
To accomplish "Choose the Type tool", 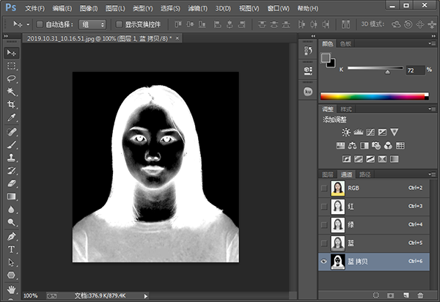I will pyautogui.click(x=12, y=249).
